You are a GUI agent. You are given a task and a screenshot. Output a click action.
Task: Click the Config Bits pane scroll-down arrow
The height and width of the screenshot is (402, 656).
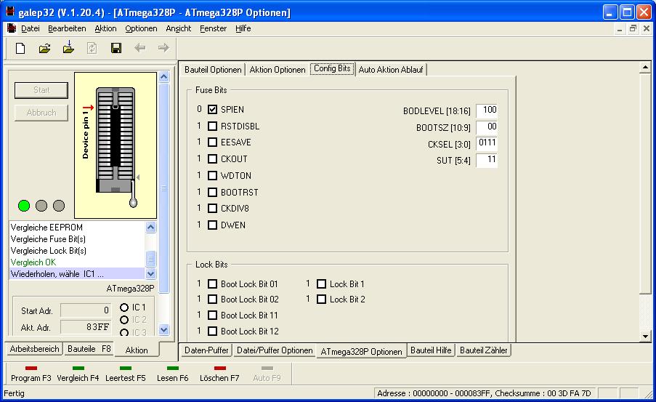[645, 337]
